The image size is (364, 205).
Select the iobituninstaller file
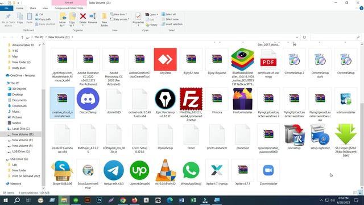point(346,99)
